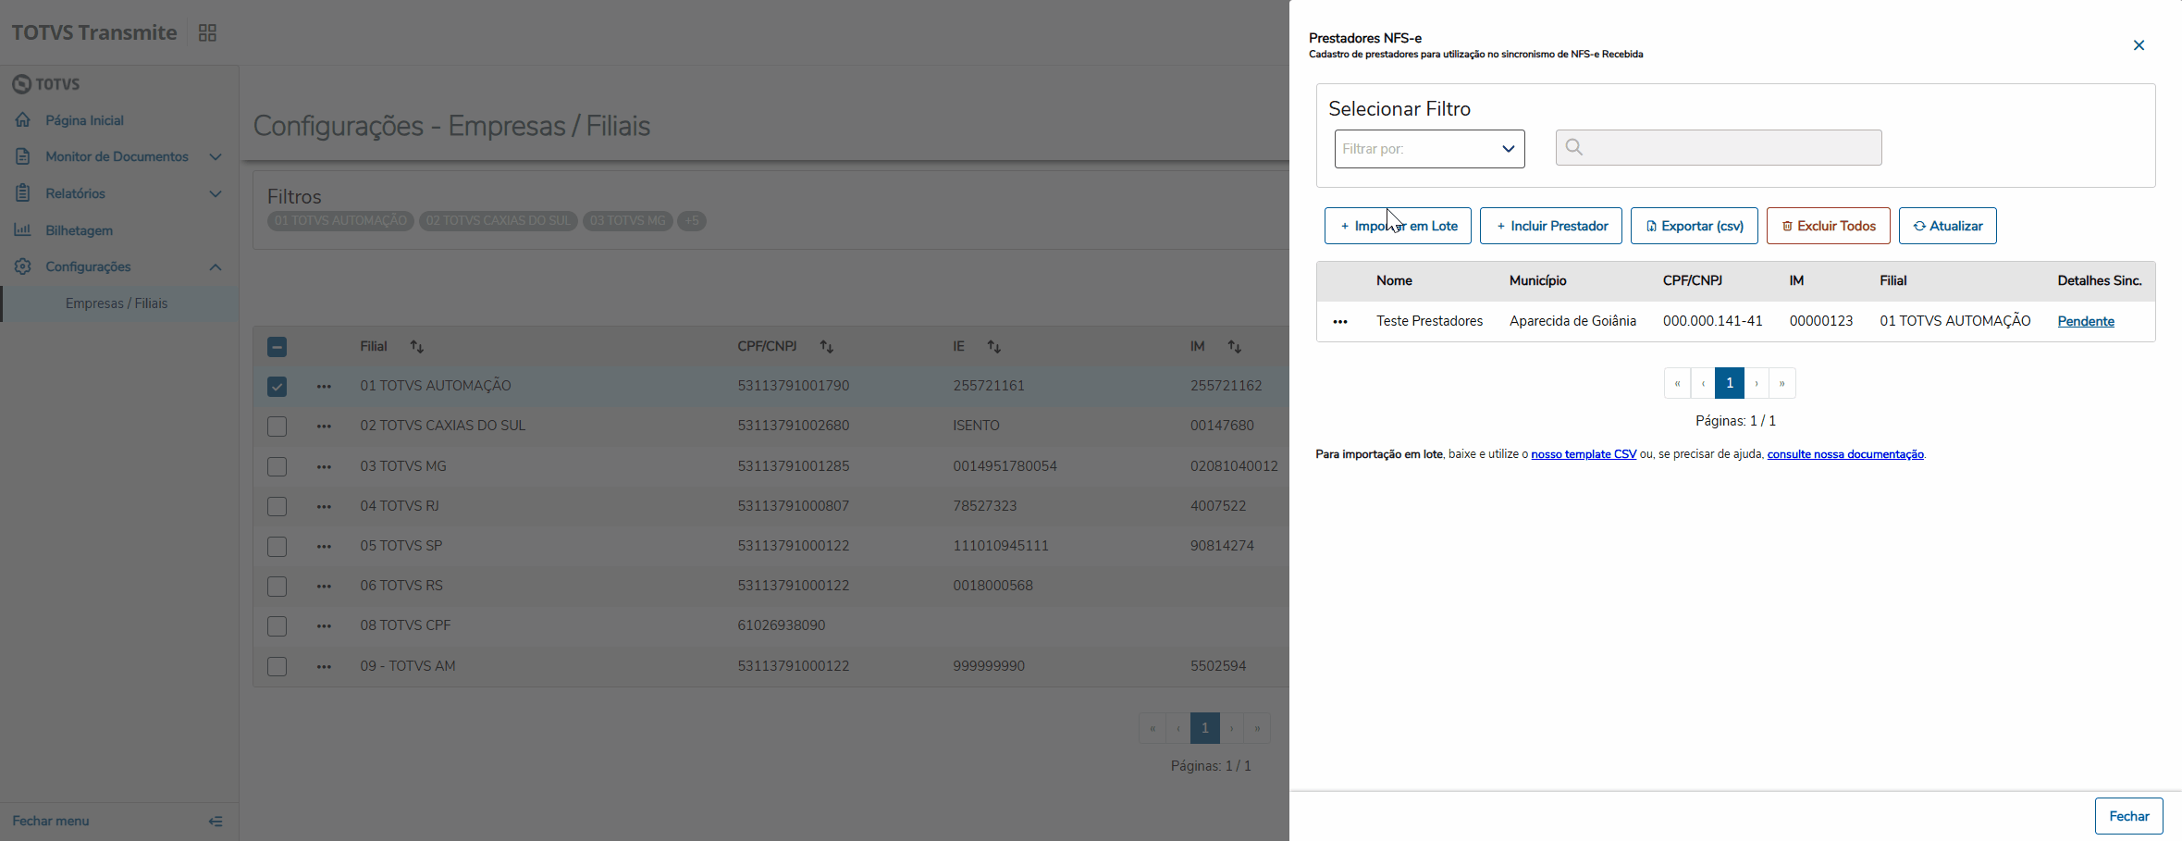This screenshot has width=2182, height=841.
Task: Expand the +5 filters chip
Action: tap(692, 221)
